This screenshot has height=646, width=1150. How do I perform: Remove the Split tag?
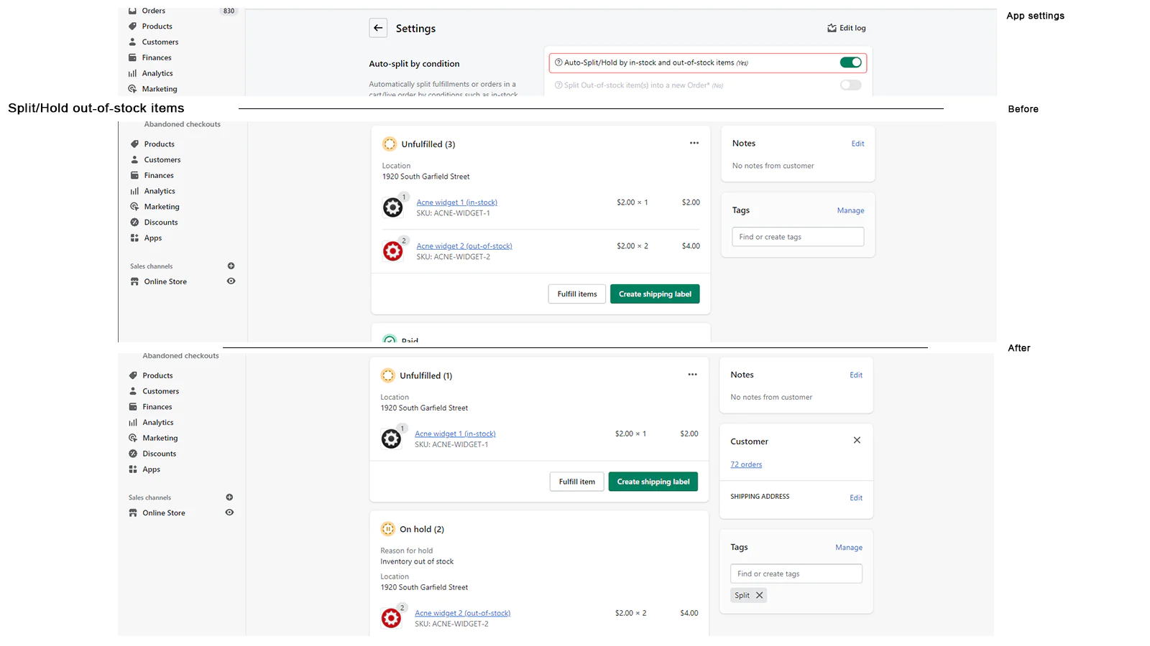(x=760, y=594)
